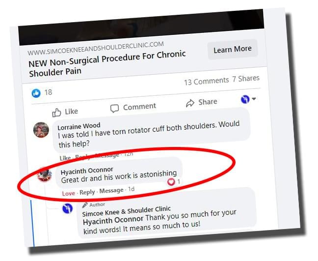Open Simcoe Knee & Shoulder Clinic name link
This screenshot has width=318, height=261.
[x=127, y=211]
